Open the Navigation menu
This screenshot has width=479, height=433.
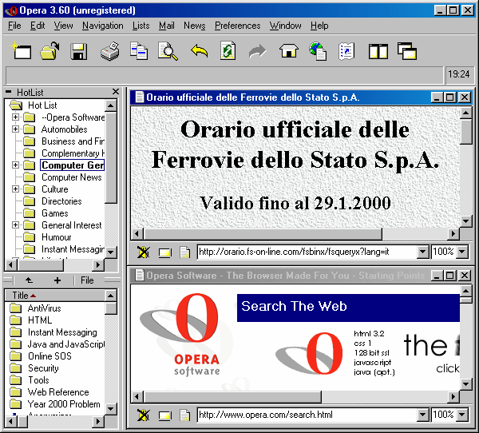tap(102, 26)
